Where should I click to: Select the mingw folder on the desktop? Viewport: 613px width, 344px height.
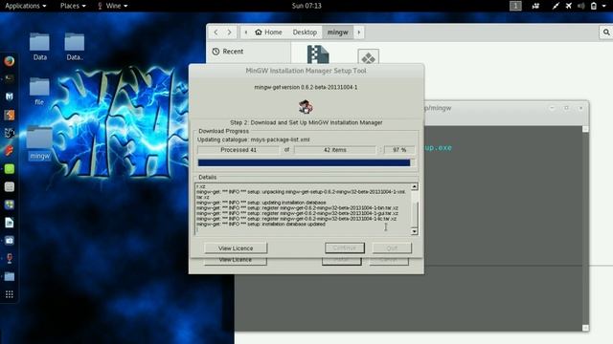tap(39, 142)
